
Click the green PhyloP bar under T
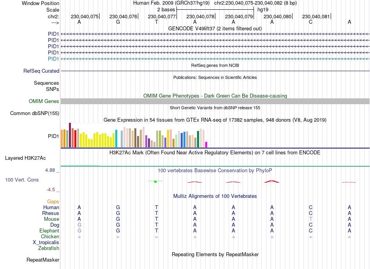click(x=155, y=182)
